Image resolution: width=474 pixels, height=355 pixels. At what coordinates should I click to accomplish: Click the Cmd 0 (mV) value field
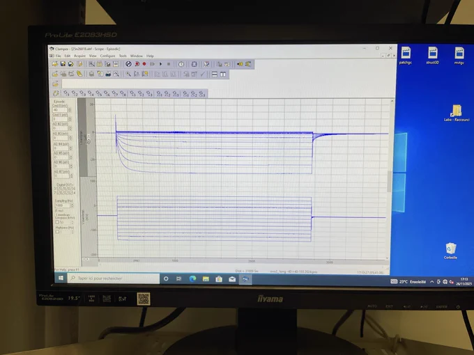click(60, 110)
